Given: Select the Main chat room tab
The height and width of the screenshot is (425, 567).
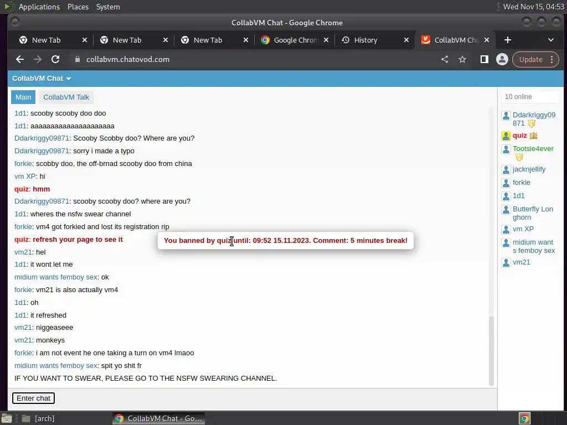Looking at the screenshot, I should pyautogui.click(x=23, y=97).
